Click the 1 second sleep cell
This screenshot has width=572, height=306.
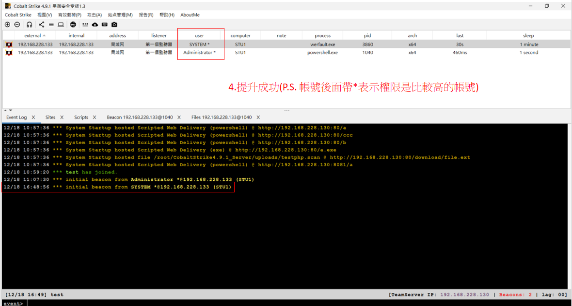tap(528, 52)
